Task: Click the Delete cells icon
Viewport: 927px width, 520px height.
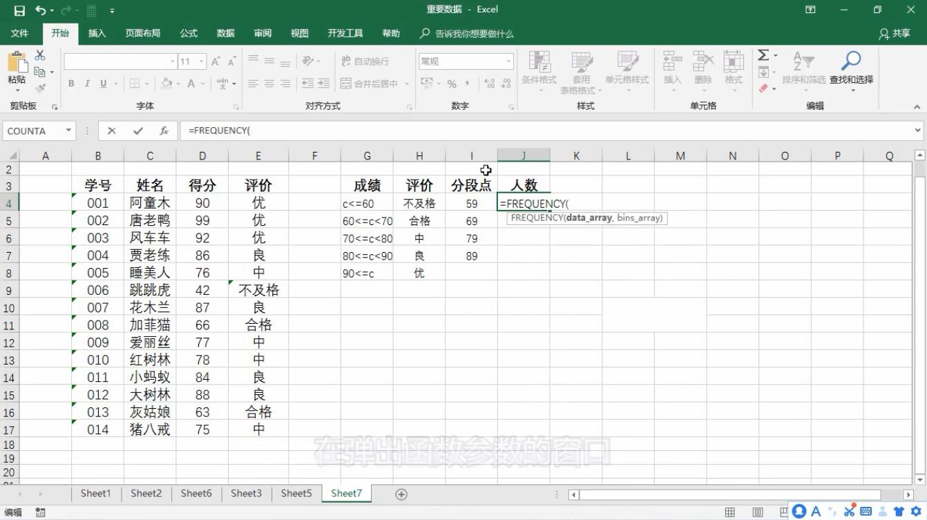Action: tap(703, 61)
